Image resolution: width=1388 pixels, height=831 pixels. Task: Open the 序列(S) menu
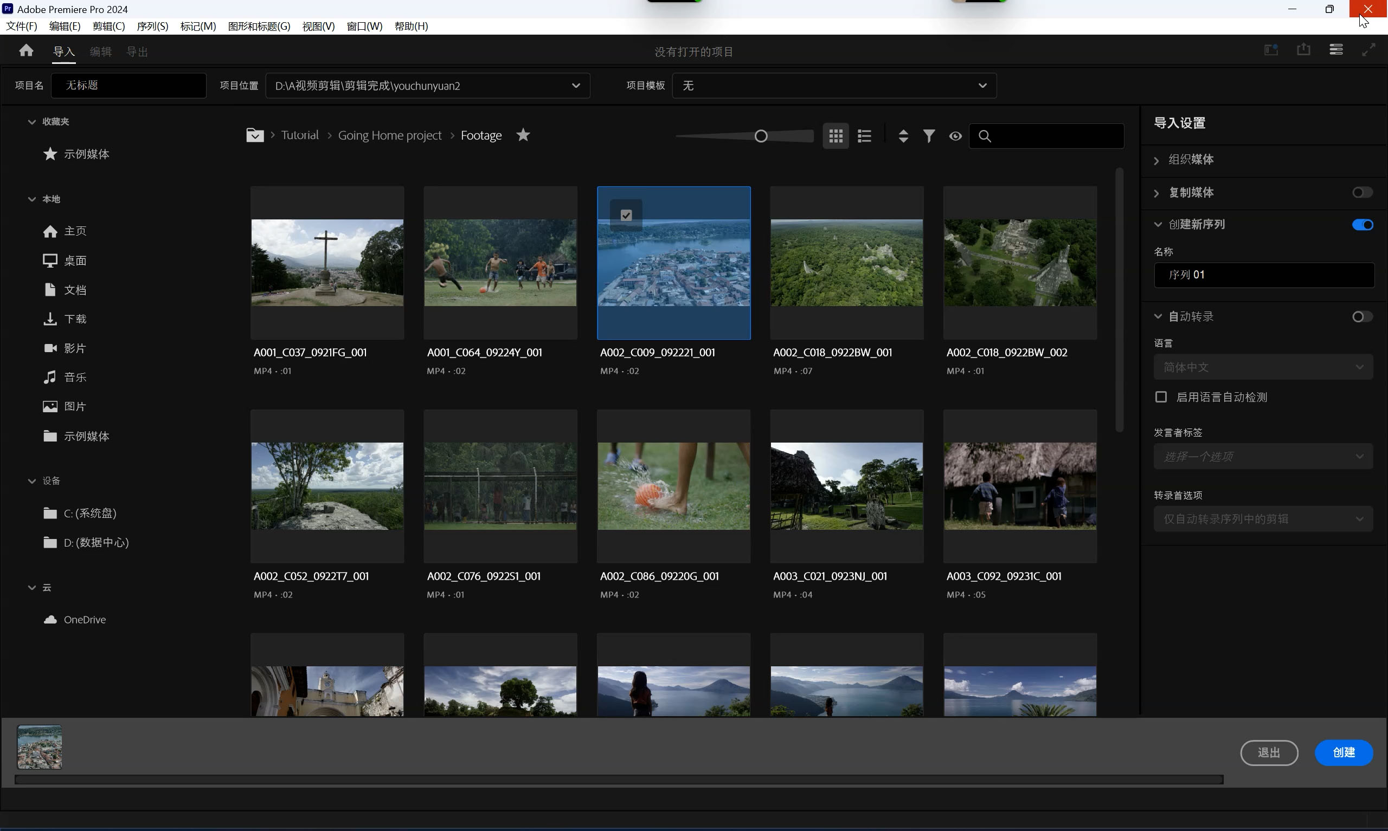152,27
